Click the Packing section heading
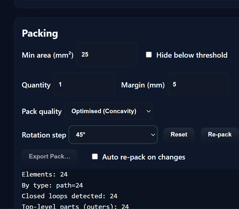Screen dimensions: 239x209 [40, 34]
